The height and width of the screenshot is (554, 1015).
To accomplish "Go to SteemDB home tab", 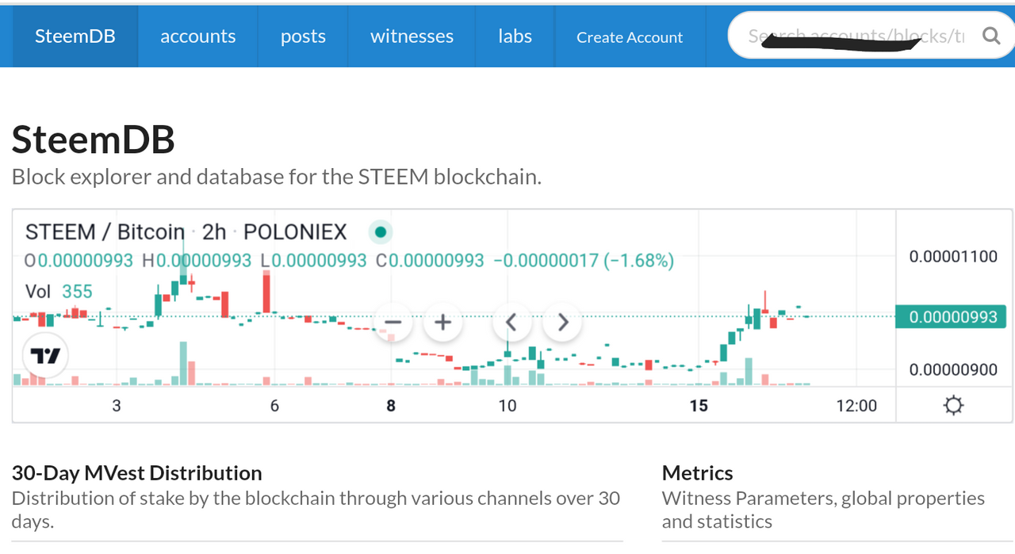I will coord(75,36).
